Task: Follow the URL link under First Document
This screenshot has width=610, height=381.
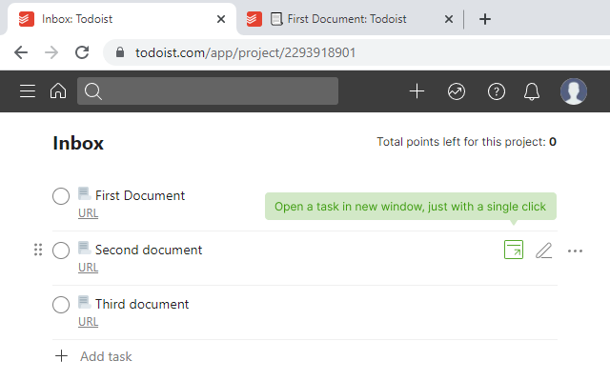Action: pos(89,213)
